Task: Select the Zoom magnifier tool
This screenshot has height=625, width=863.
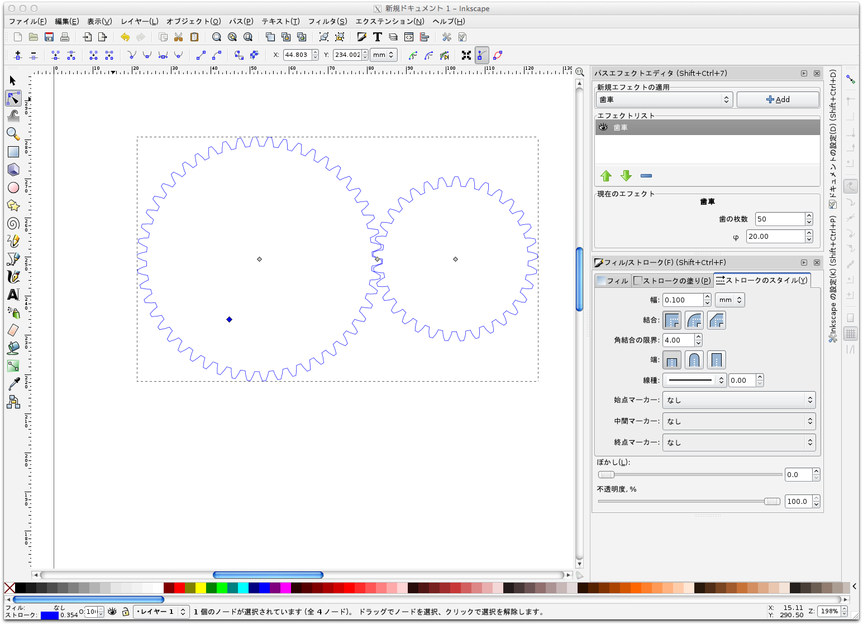Action: pos(13,134)
